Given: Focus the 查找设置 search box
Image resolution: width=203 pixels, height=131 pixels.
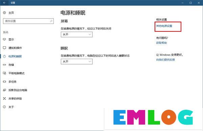Looking at the screenshot, I should click(x=28, y=21).
